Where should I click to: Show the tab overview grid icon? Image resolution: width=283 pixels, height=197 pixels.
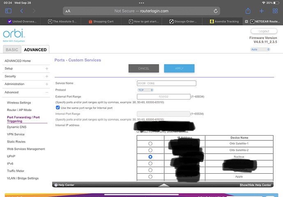pyautogui.click(x=275, y=11)
